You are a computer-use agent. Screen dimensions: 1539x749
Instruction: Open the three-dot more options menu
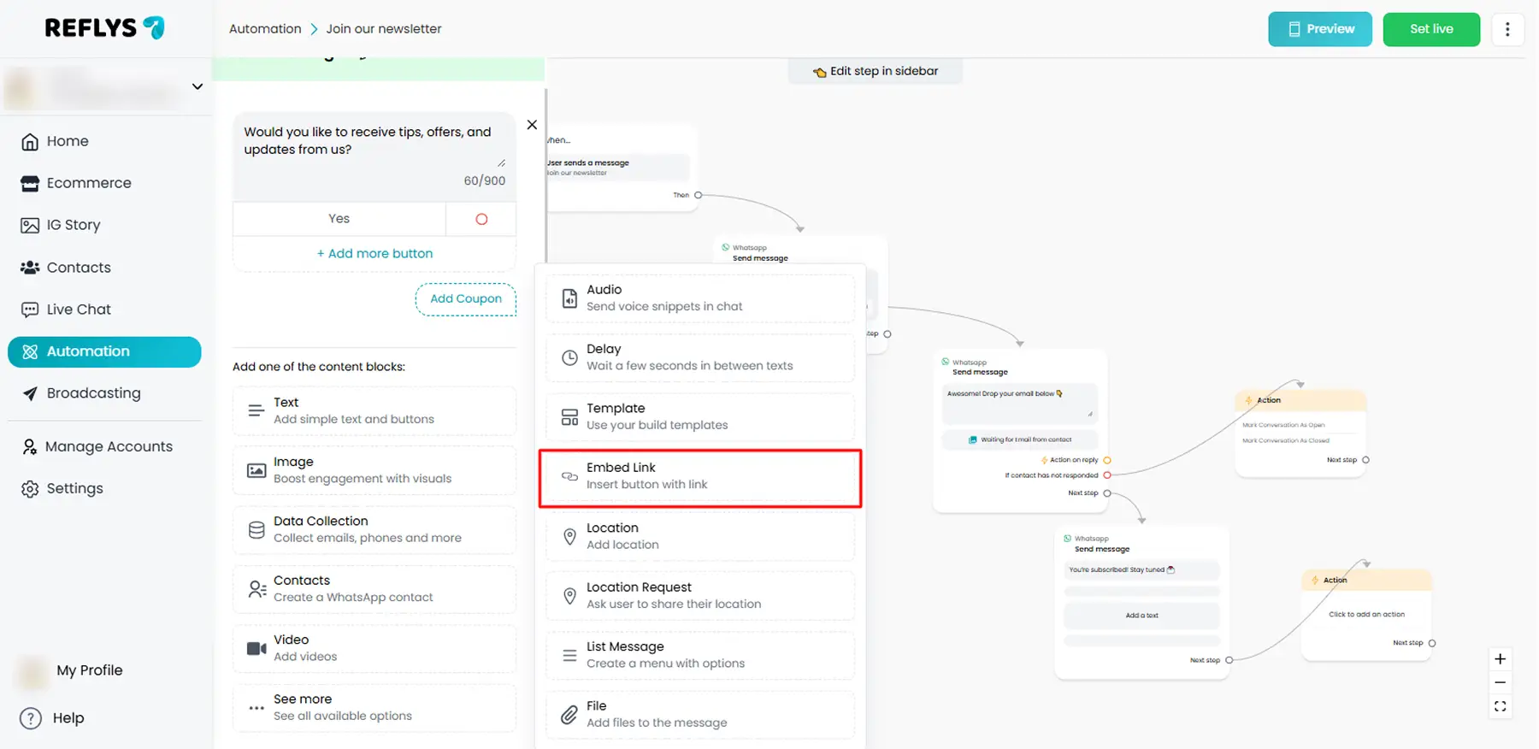tap(1507, 29)
